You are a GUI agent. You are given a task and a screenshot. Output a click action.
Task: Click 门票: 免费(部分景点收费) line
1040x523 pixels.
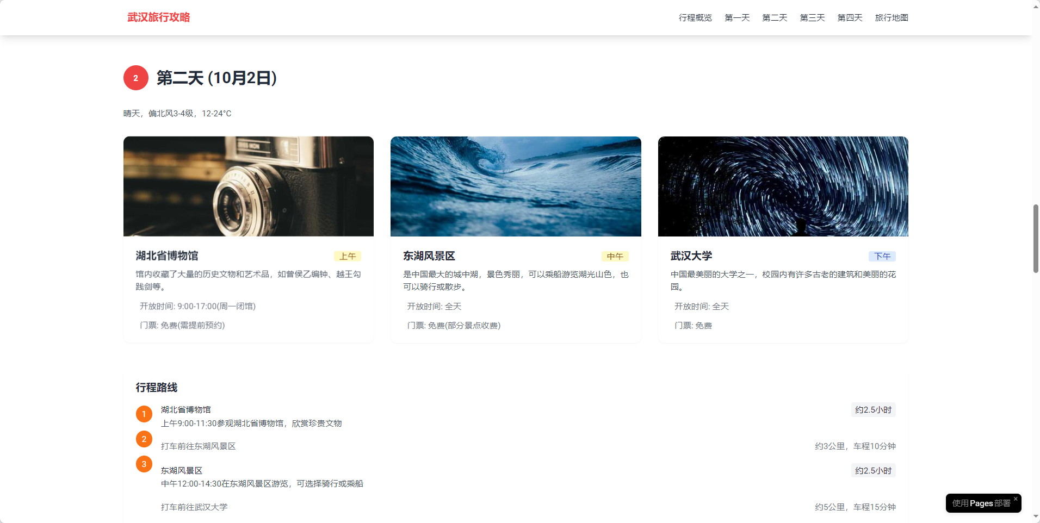[454, 326]
